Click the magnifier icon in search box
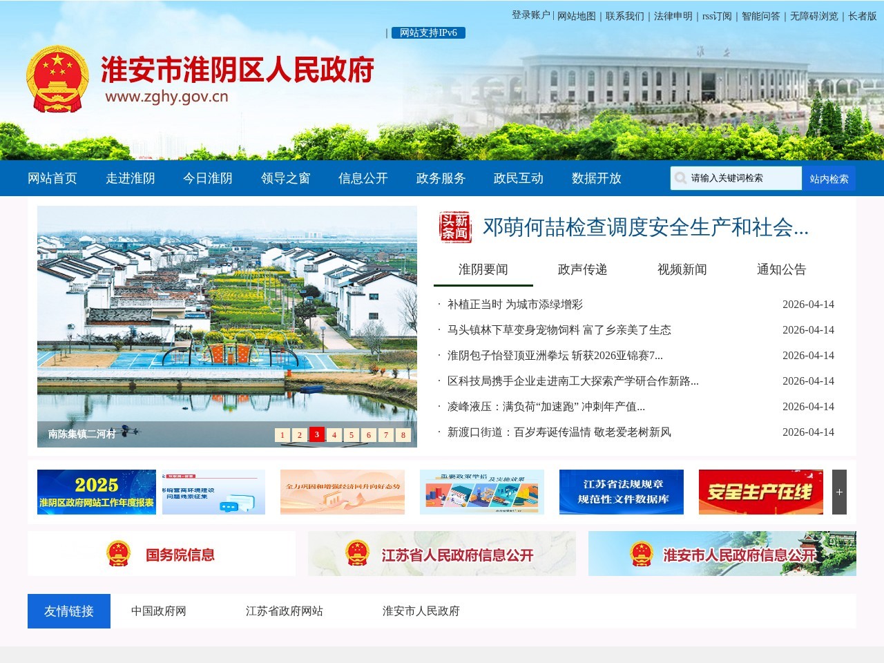 pyautogui.click(x=680, y=178)
